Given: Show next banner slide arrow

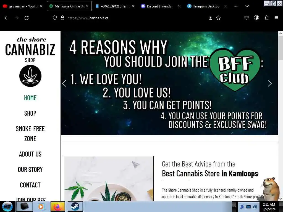Looking at the screenshot, I should pyautogui.click(x=270, y=83).
